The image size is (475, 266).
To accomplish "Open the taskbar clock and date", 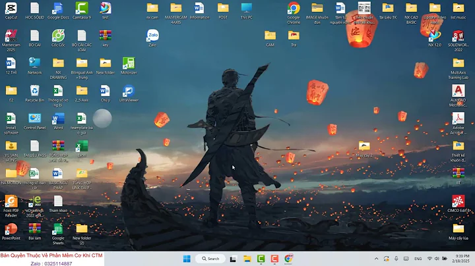I will pos(460,259).
